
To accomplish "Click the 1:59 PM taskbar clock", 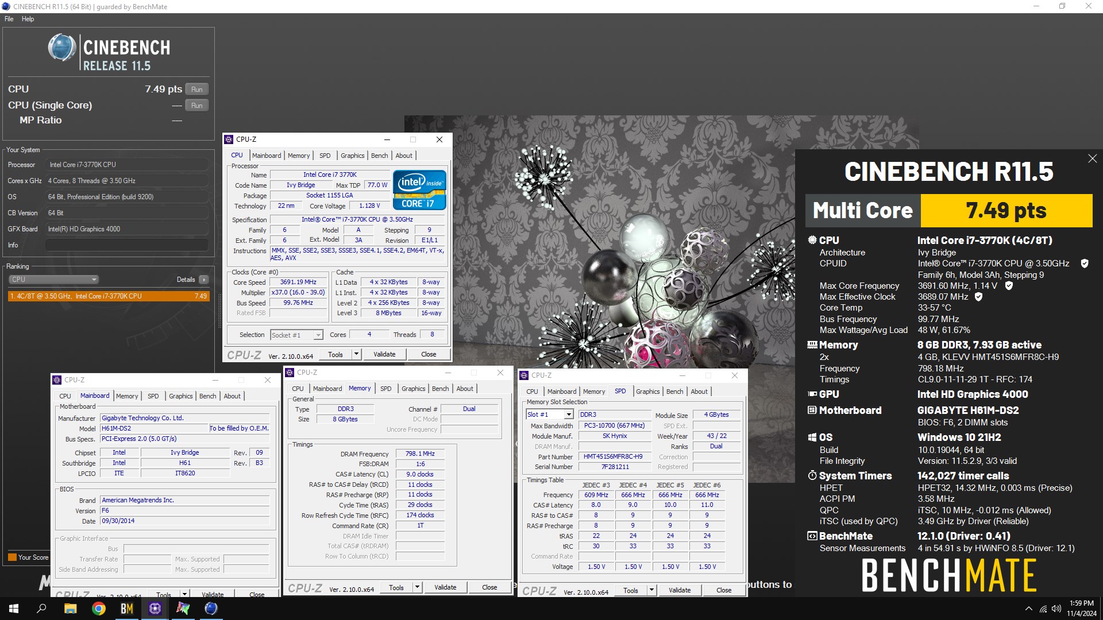I will pyautogui.click(x=1081, y=603).
